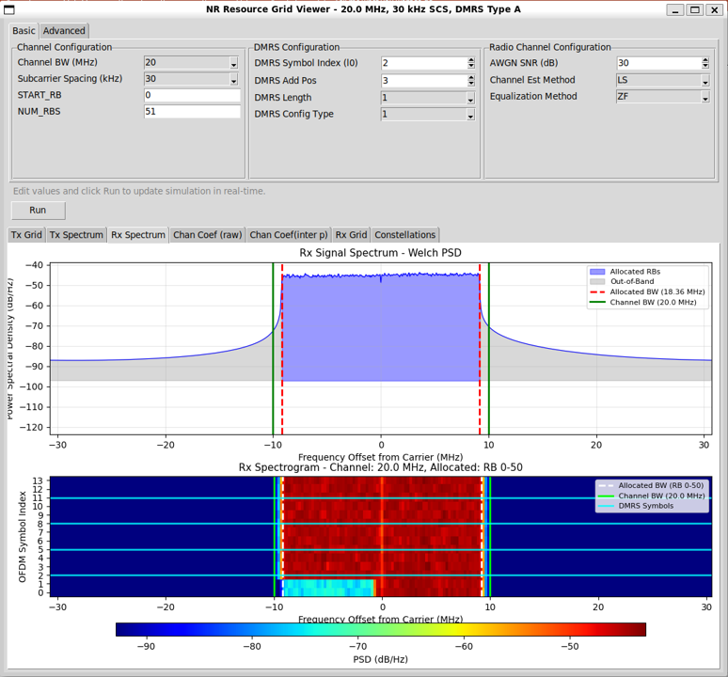Switch to the Rx Grid tab

click(x=351, y=235)
